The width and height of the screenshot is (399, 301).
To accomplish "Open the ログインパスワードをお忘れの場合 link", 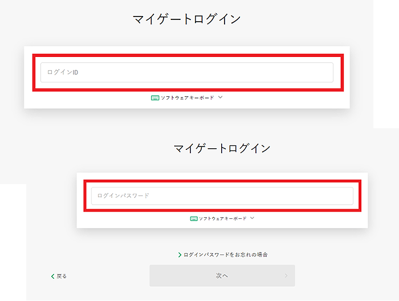I will point(226,255).
